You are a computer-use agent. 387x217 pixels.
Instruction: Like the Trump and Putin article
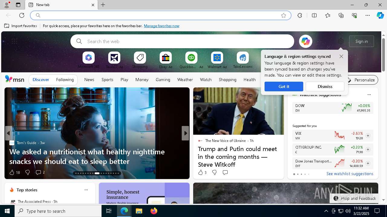(x=200, y=172)
